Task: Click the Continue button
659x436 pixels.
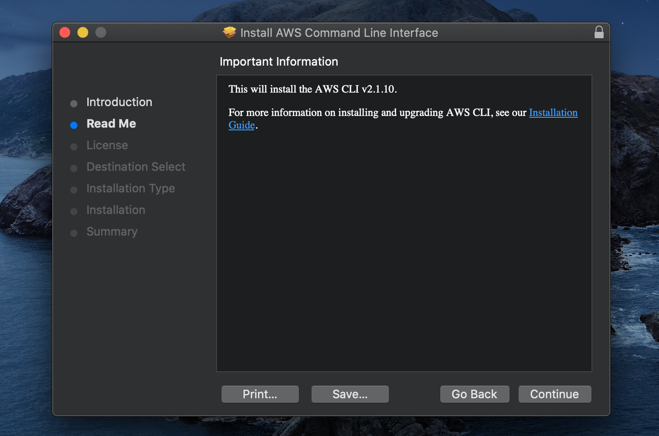Action: [555, 394]
